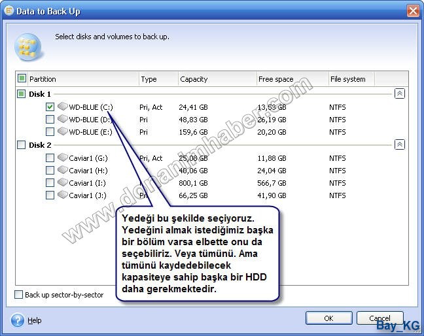Enable Back up sector-by-sector option
The image size is (424, 336).
pos(19,294)
